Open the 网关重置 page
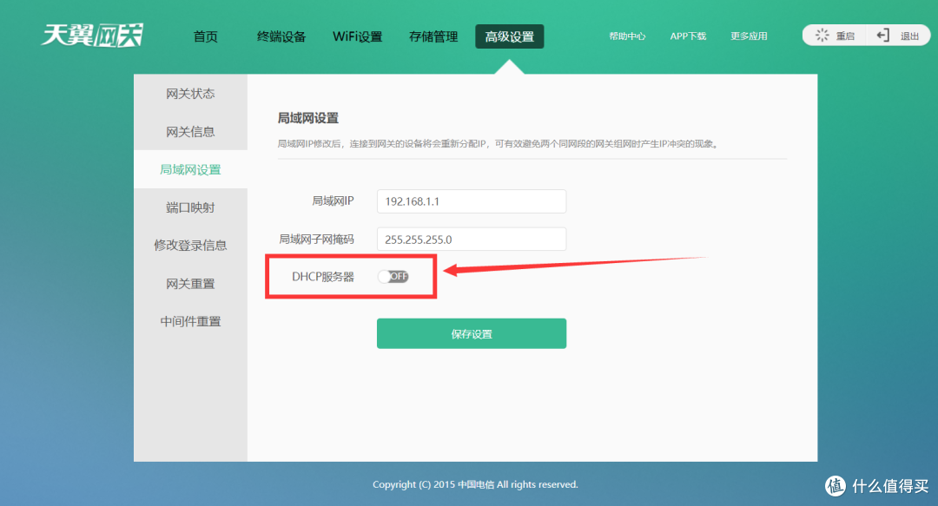The height and width of the screenshot is (506, 938). click(x=190, y=283)
